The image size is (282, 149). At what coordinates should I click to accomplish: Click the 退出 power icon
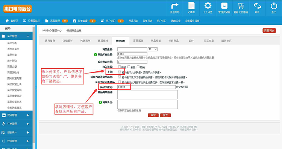[274, 6]
